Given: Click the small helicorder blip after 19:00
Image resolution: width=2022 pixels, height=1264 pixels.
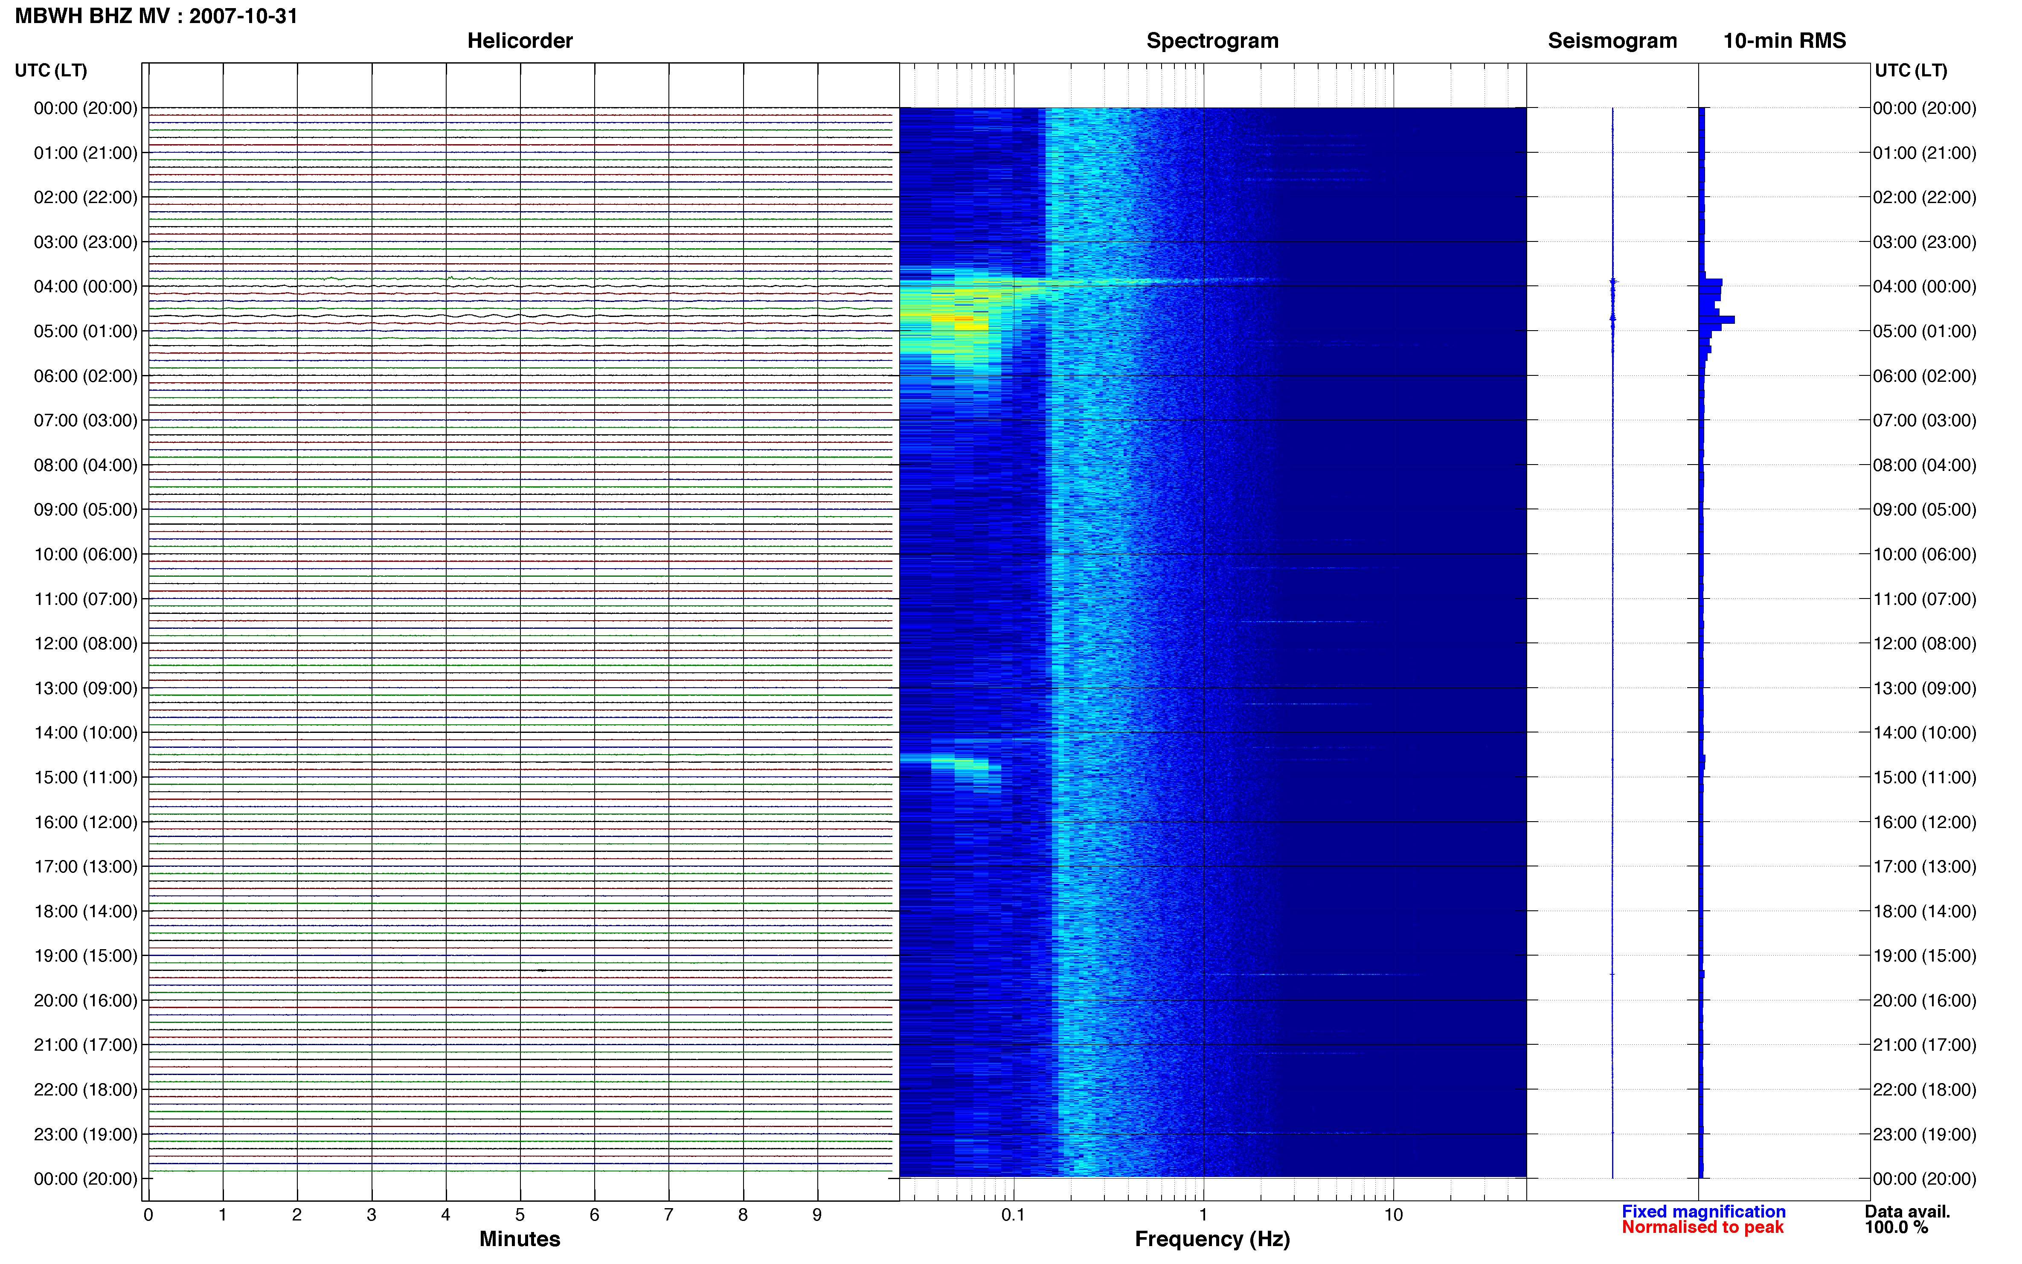Looking at the screenshot, I should coord(542,970).
